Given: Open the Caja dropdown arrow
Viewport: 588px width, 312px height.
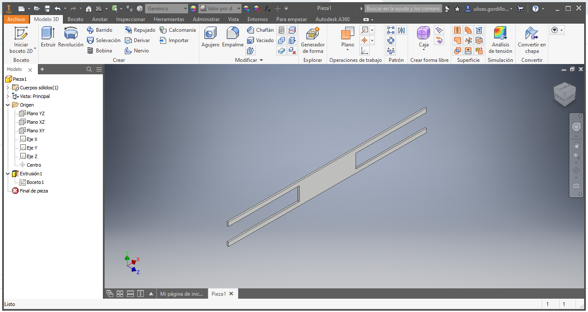Looking at the screenshot, I should tap(424, 50).
